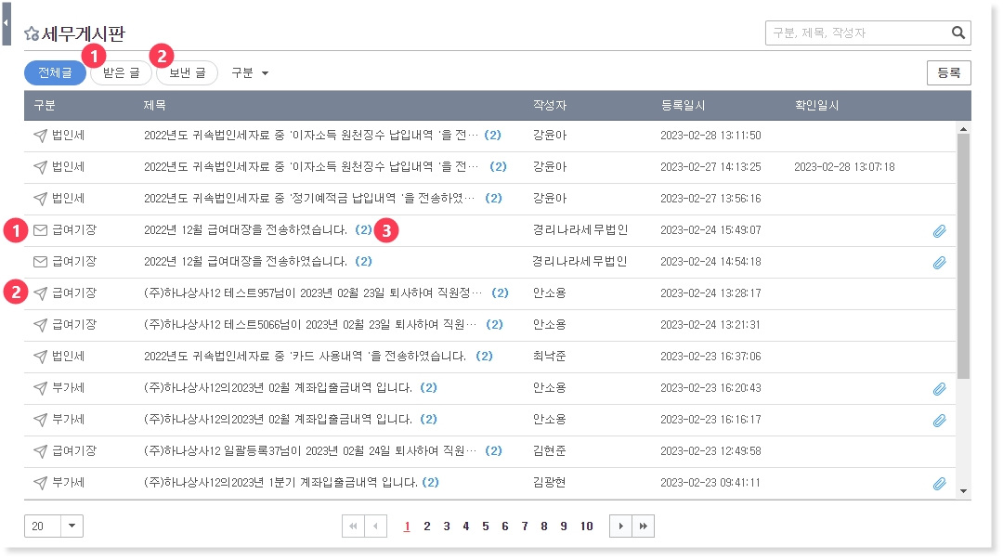This screenshot has height=559, width=1003.
Task: Click attachment paperclip on 14:54:18 row
Action: (x=939, y=263)
